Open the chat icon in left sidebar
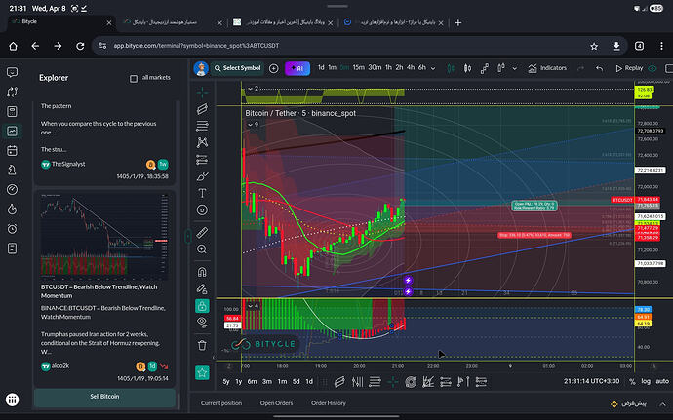This screenshot has height=420, width=673. click(12, 72)
